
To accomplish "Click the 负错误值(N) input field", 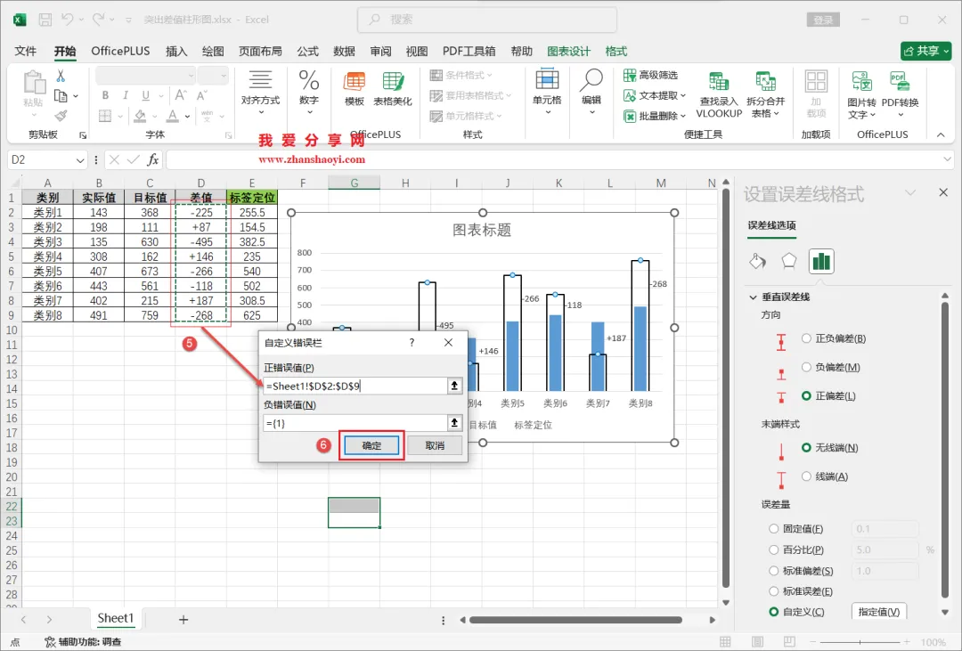I will tap(355, 422).
